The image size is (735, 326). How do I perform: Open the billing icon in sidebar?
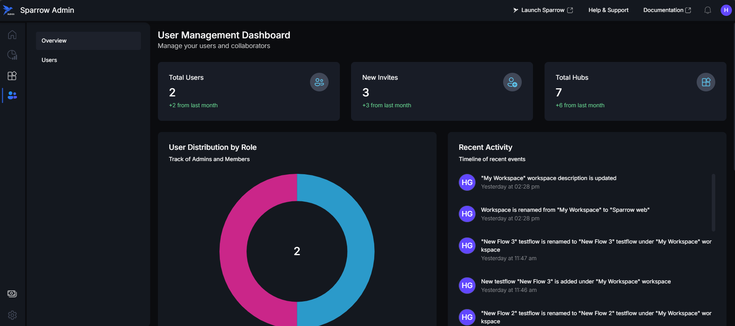tap(12, 293)
